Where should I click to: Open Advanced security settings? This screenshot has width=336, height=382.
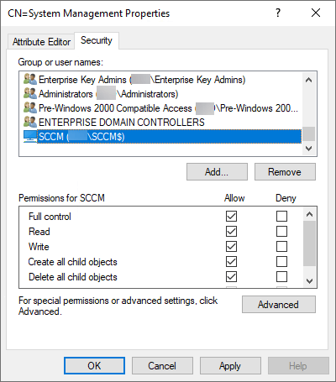(279, 305)
